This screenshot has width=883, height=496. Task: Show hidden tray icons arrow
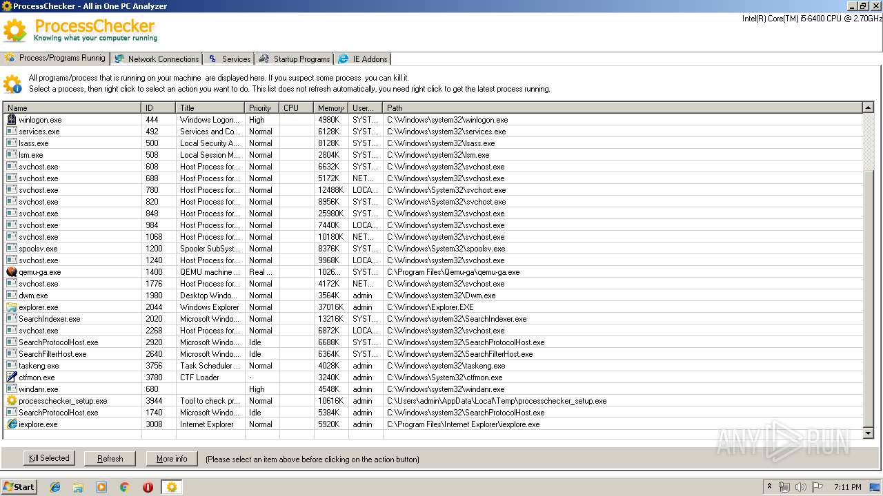(x=769, y=486)
